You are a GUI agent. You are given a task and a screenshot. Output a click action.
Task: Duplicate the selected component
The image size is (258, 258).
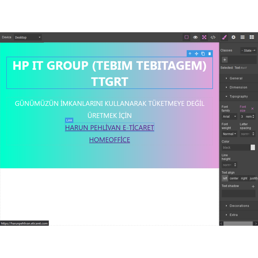click(203, 54)
